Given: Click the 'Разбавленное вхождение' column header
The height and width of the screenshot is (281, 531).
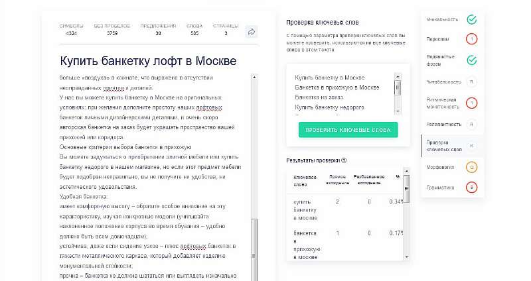Looking at the screenshot, I should pos(369,180).
